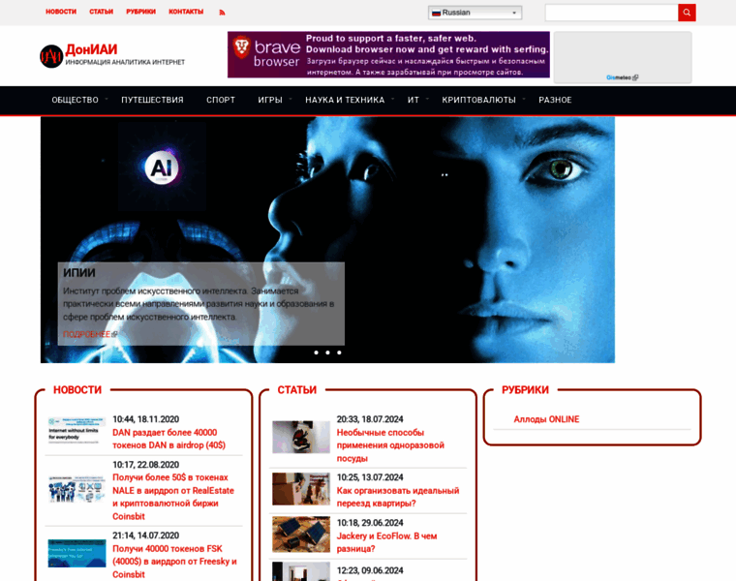Click the date 12:23, 09.06.2024
The width and height of the screenshot is (736, 581).
click(370, 570)
